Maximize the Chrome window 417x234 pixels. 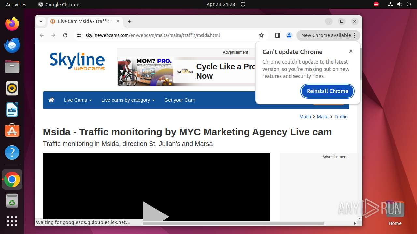(342, 21)
